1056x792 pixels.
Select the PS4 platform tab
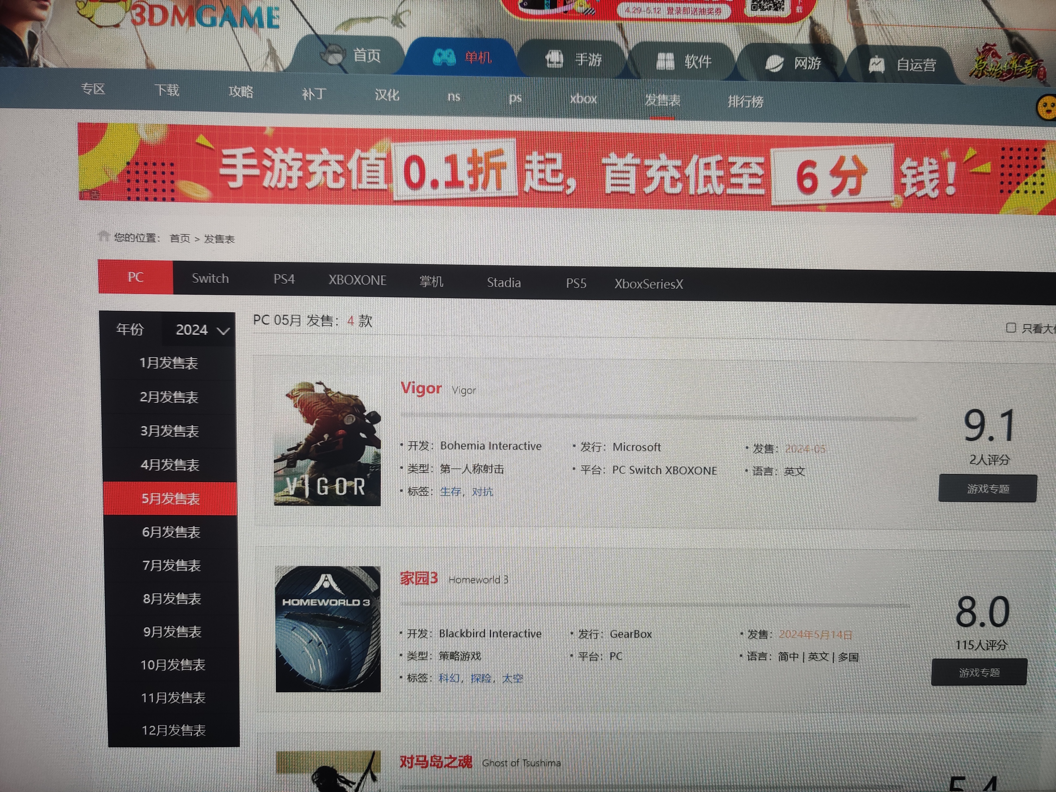coord(284,279)
